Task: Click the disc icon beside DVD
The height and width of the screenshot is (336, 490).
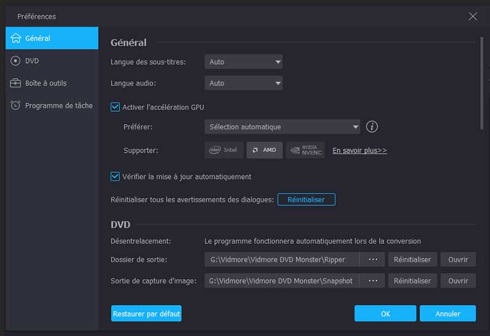Action: [x=16, y=61]
